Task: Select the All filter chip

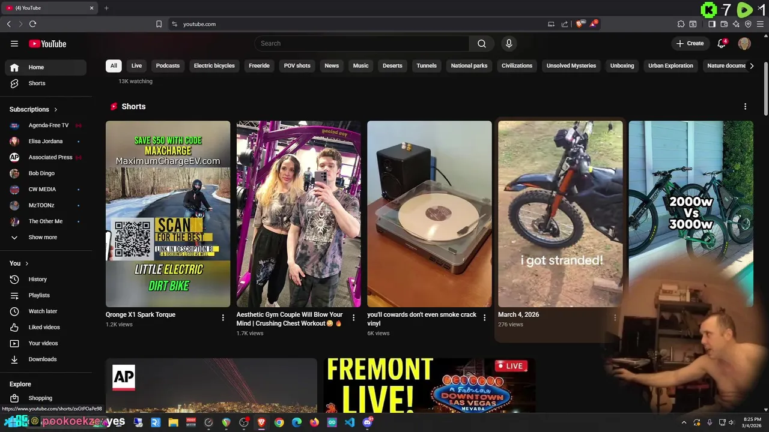Action: coord(114,65)
